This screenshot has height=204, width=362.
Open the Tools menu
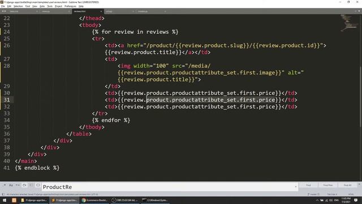pos(50,6)
